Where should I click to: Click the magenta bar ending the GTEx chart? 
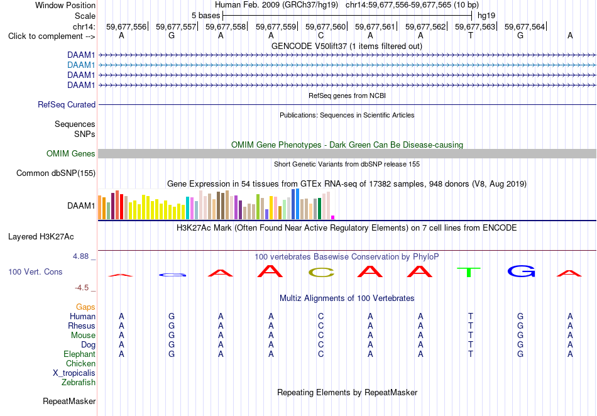[333, 217]
